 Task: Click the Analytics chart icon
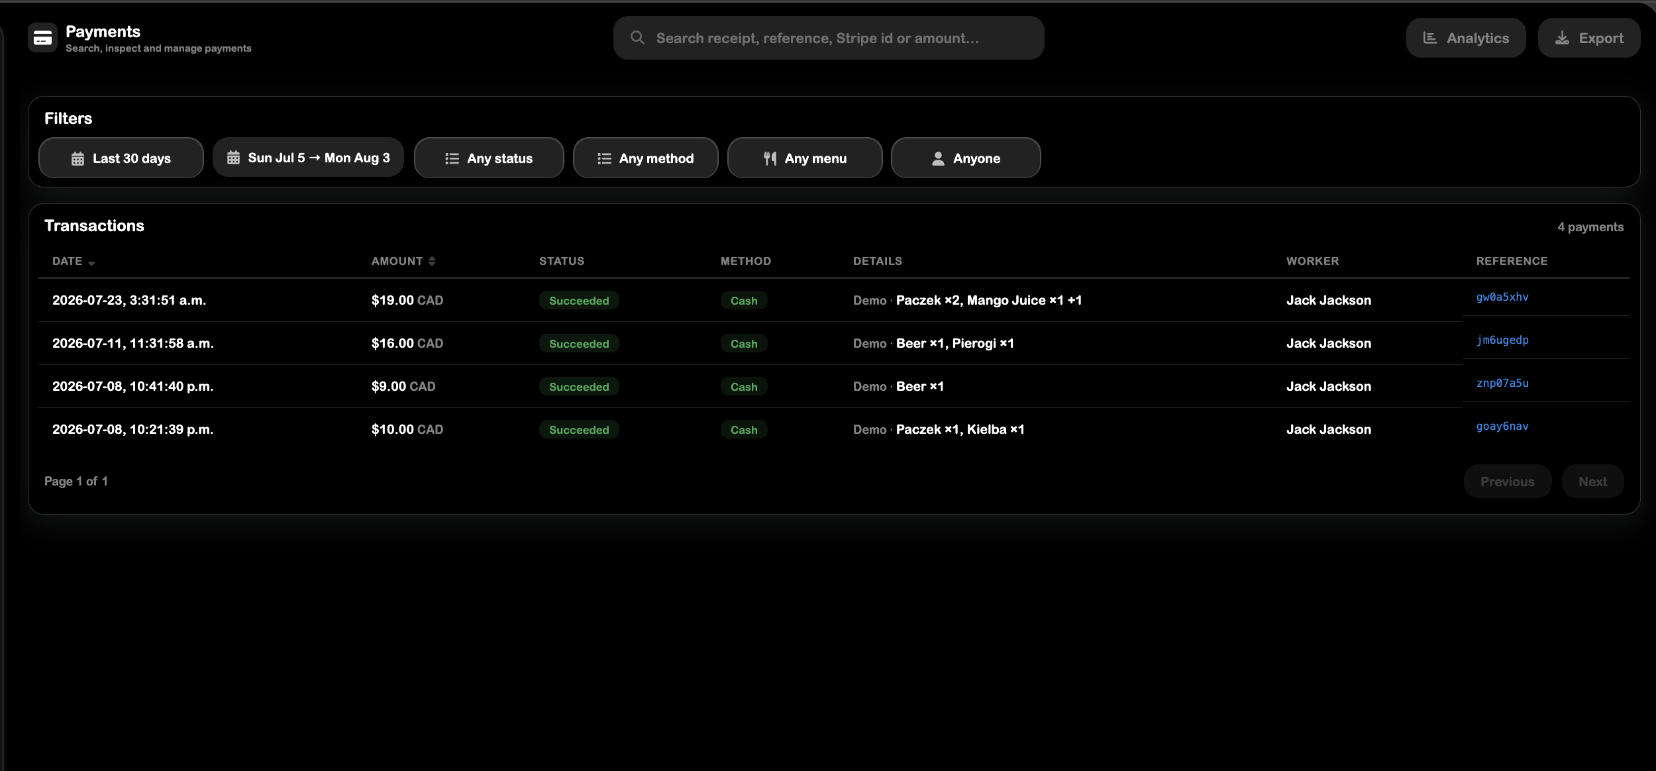point(1430,38)
